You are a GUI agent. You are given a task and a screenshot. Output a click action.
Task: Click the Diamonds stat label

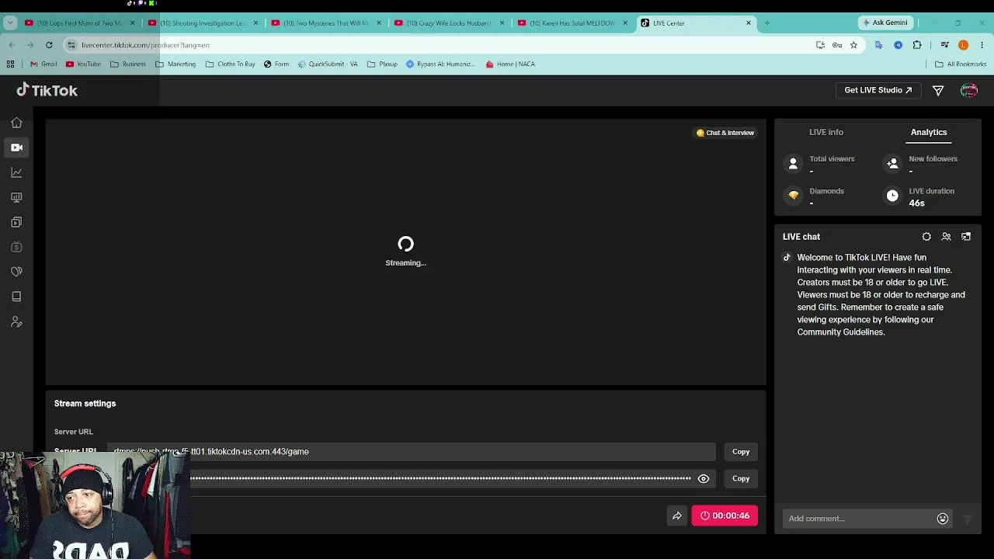tap(826, 191)
